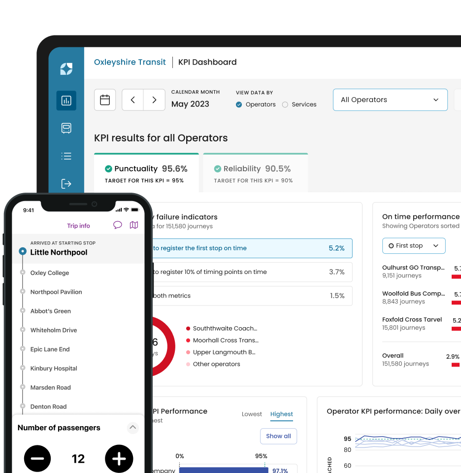This screenshot has height=473, width=461.
Task: Click the Show all button
Action: point(278,436)
